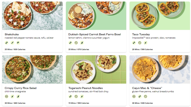Click the third dietary icon under Shakshuka
Image resolution: width=191 pixels, height=107 pixels.
[x=18, y=43]
